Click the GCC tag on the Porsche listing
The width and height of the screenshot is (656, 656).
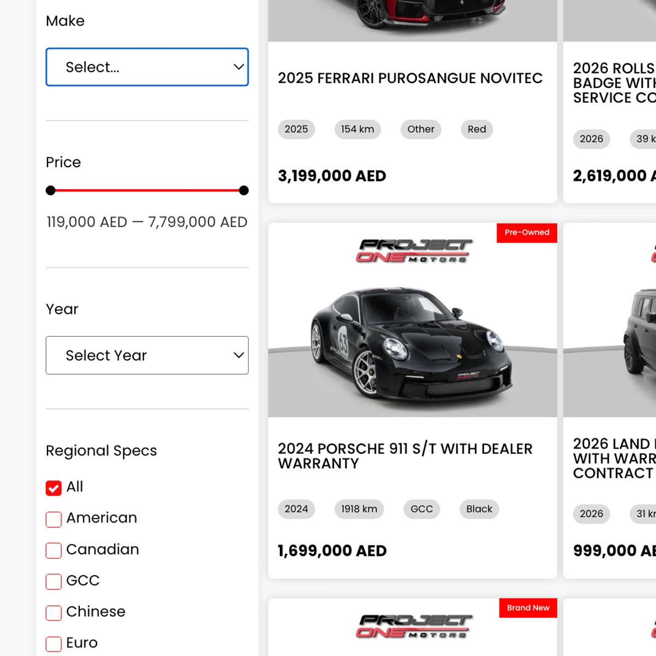point(421,509)
